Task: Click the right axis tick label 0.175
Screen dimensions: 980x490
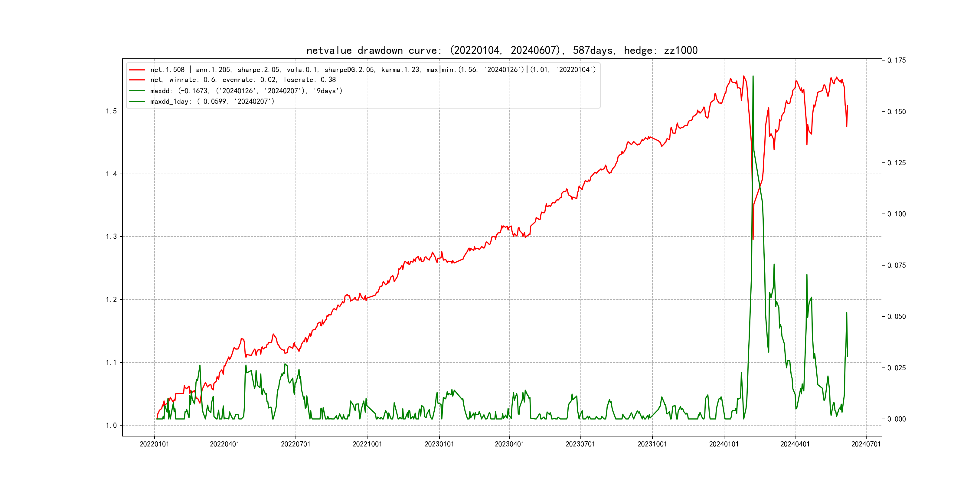Action: pos(896,60)
